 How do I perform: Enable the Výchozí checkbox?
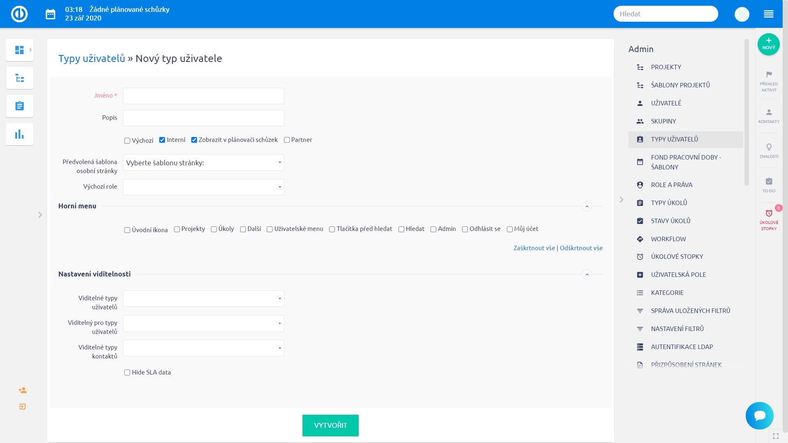coord(127,141)
